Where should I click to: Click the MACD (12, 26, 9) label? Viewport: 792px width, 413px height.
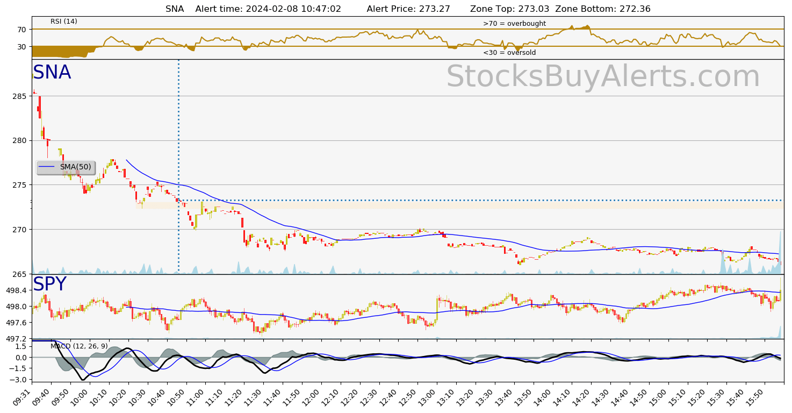click(x=79, y=346)
